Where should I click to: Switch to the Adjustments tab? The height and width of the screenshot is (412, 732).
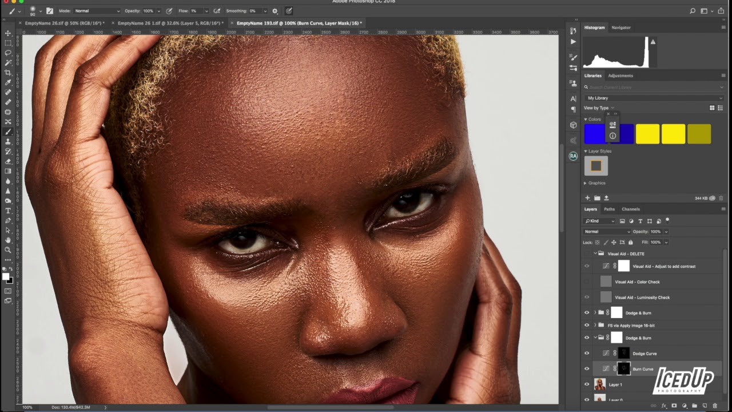tap(620, 76)
